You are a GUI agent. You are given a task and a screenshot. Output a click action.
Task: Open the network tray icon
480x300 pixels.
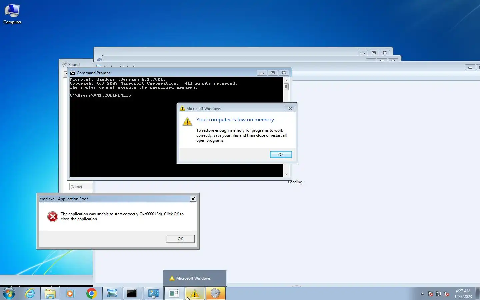[x=438, y=294]
